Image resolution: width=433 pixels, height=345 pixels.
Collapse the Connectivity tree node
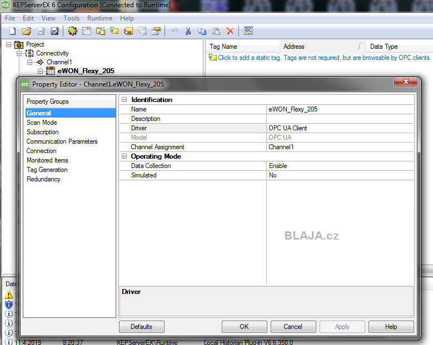tap(19, 53)
